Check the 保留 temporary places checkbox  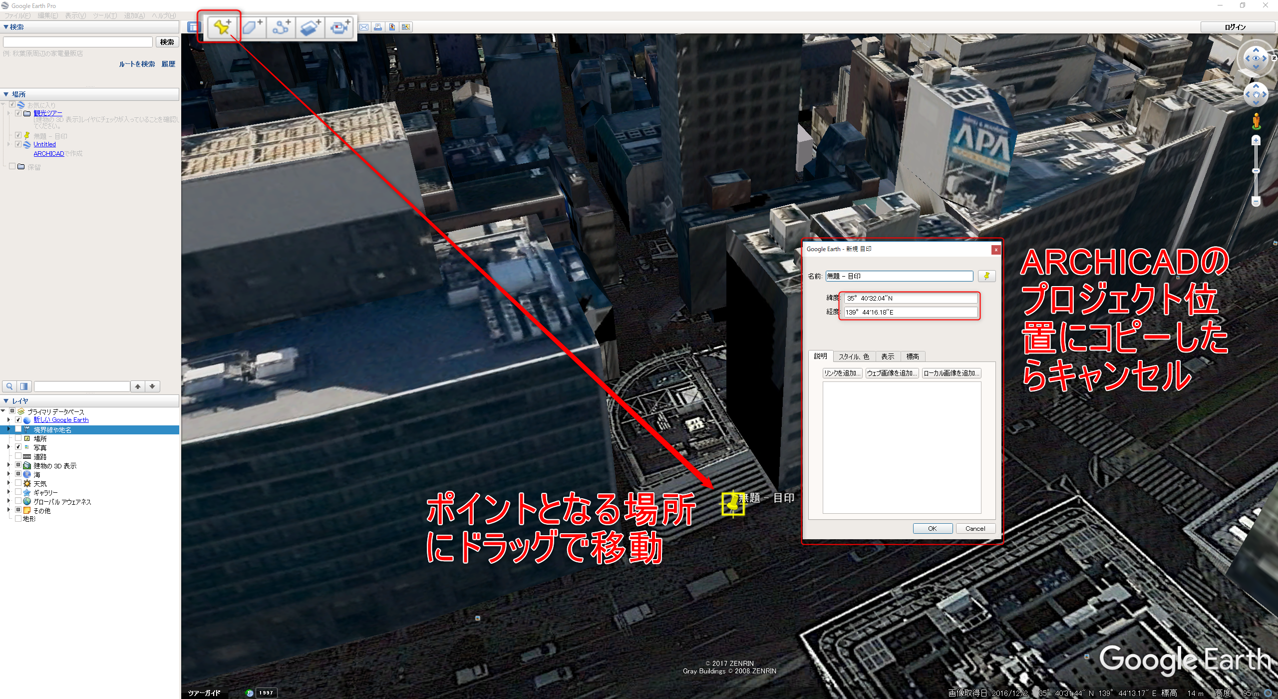12,166
